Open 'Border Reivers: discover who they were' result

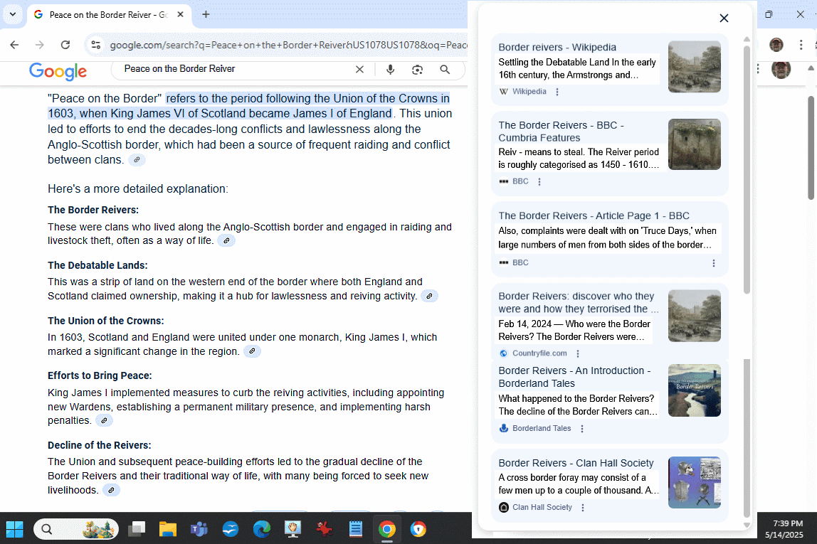tap(579, 302)
